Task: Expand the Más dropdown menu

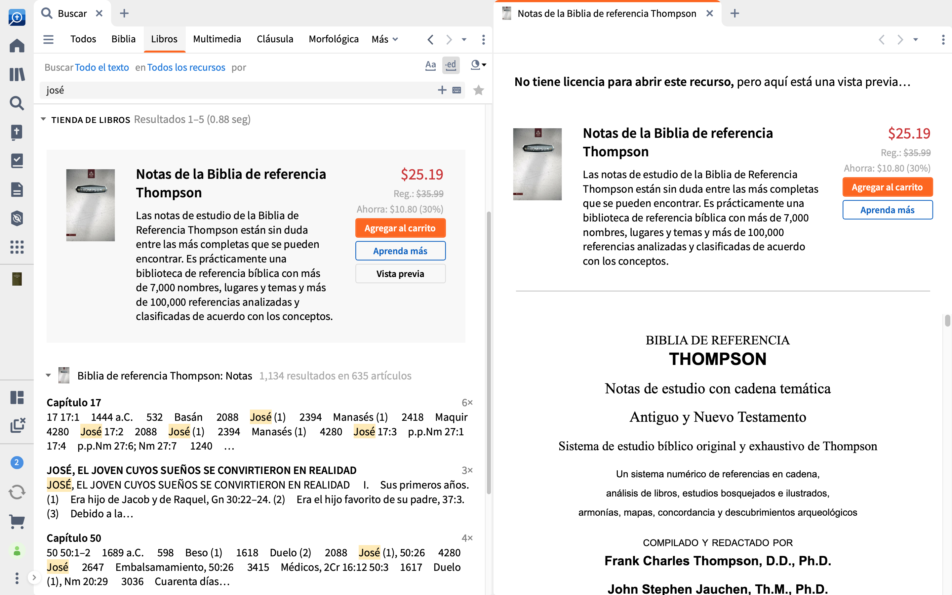Action: [385, 39]
